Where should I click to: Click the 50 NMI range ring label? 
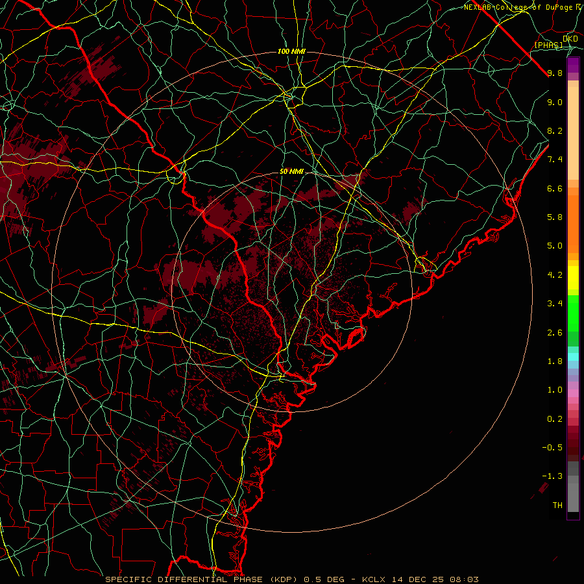point(291,171)
